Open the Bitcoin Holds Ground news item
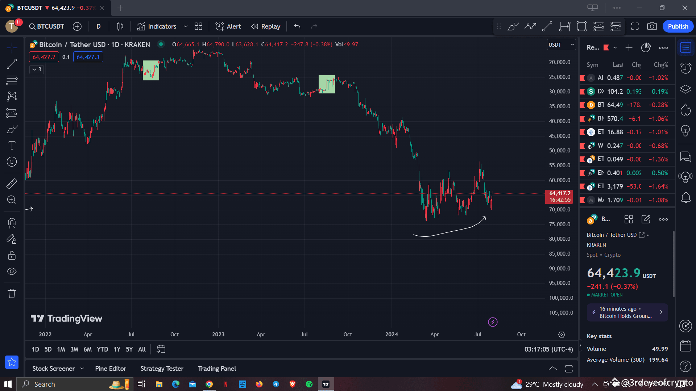The width and height of the screenshot is (696, 391). [627, 312]
